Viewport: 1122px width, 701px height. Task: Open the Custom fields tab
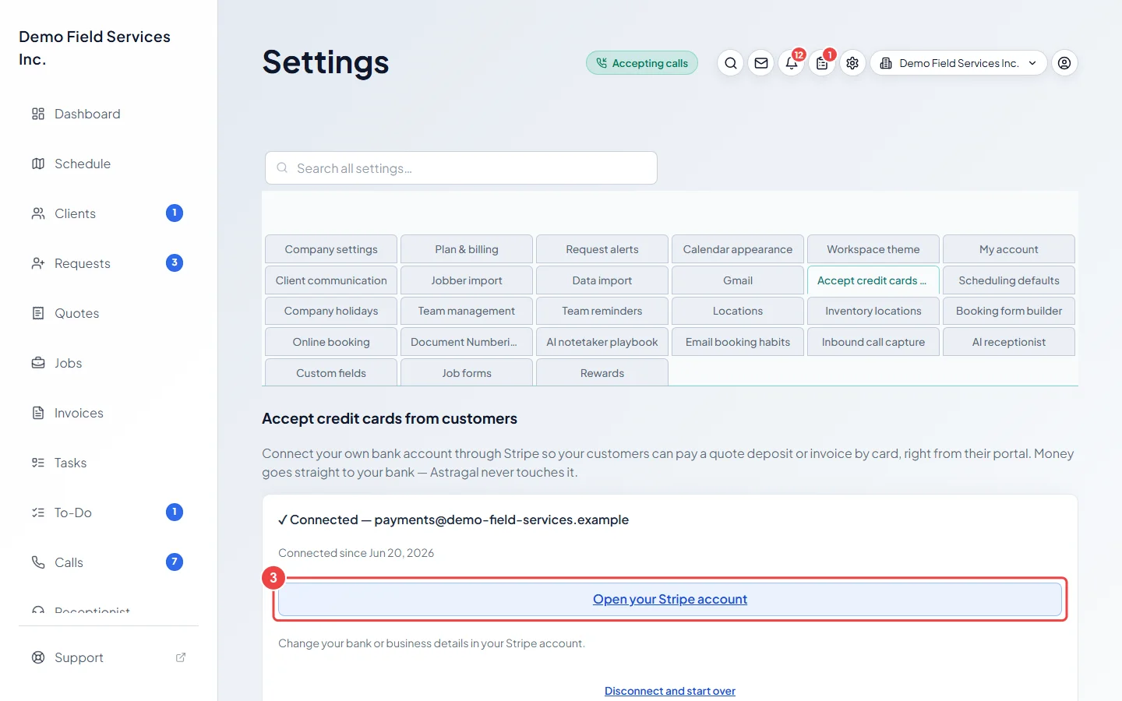331,372
